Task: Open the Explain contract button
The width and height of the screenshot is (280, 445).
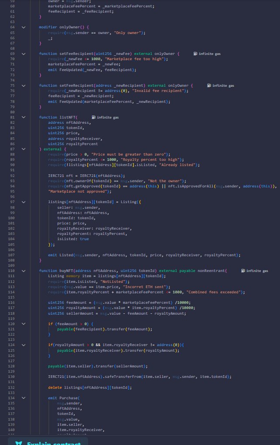Action: (48, 442)
